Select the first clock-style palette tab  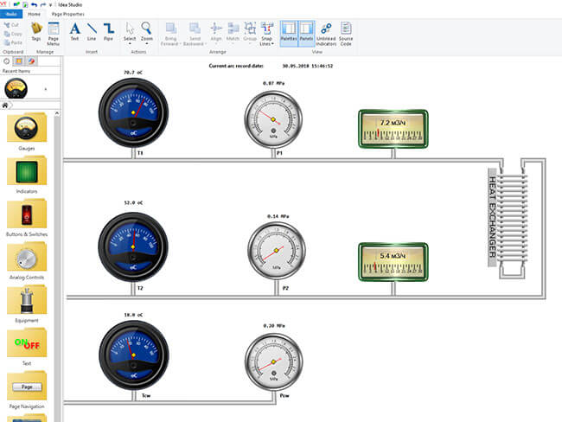click(6, 61)
